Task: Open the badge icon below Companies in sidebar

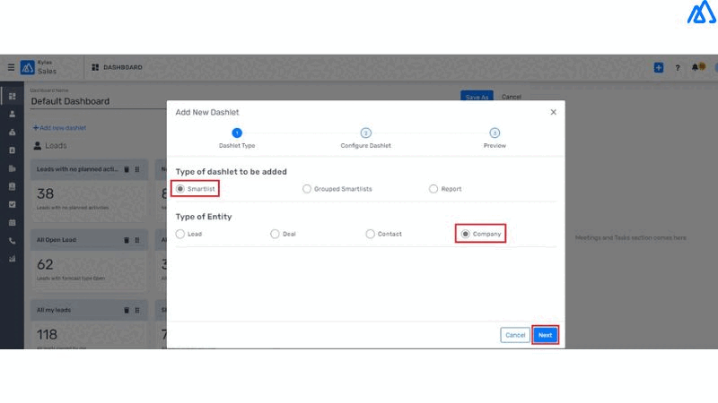Action: tap(13, 186)
